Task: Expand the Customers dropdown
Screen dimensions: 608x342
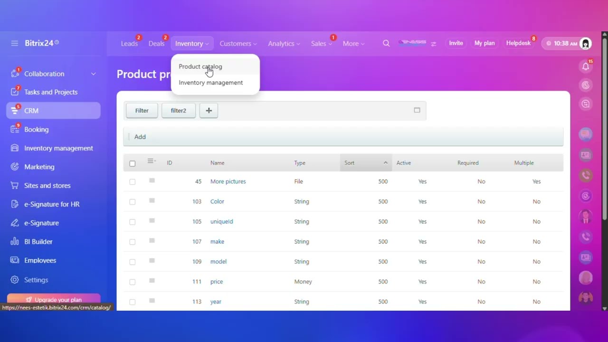Action: coord(238,44)
